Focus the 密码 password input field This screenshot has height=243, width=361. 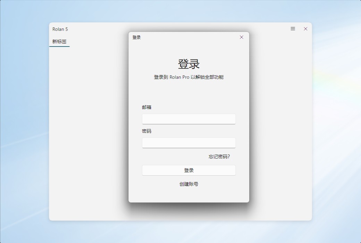[x=189, y=143]
